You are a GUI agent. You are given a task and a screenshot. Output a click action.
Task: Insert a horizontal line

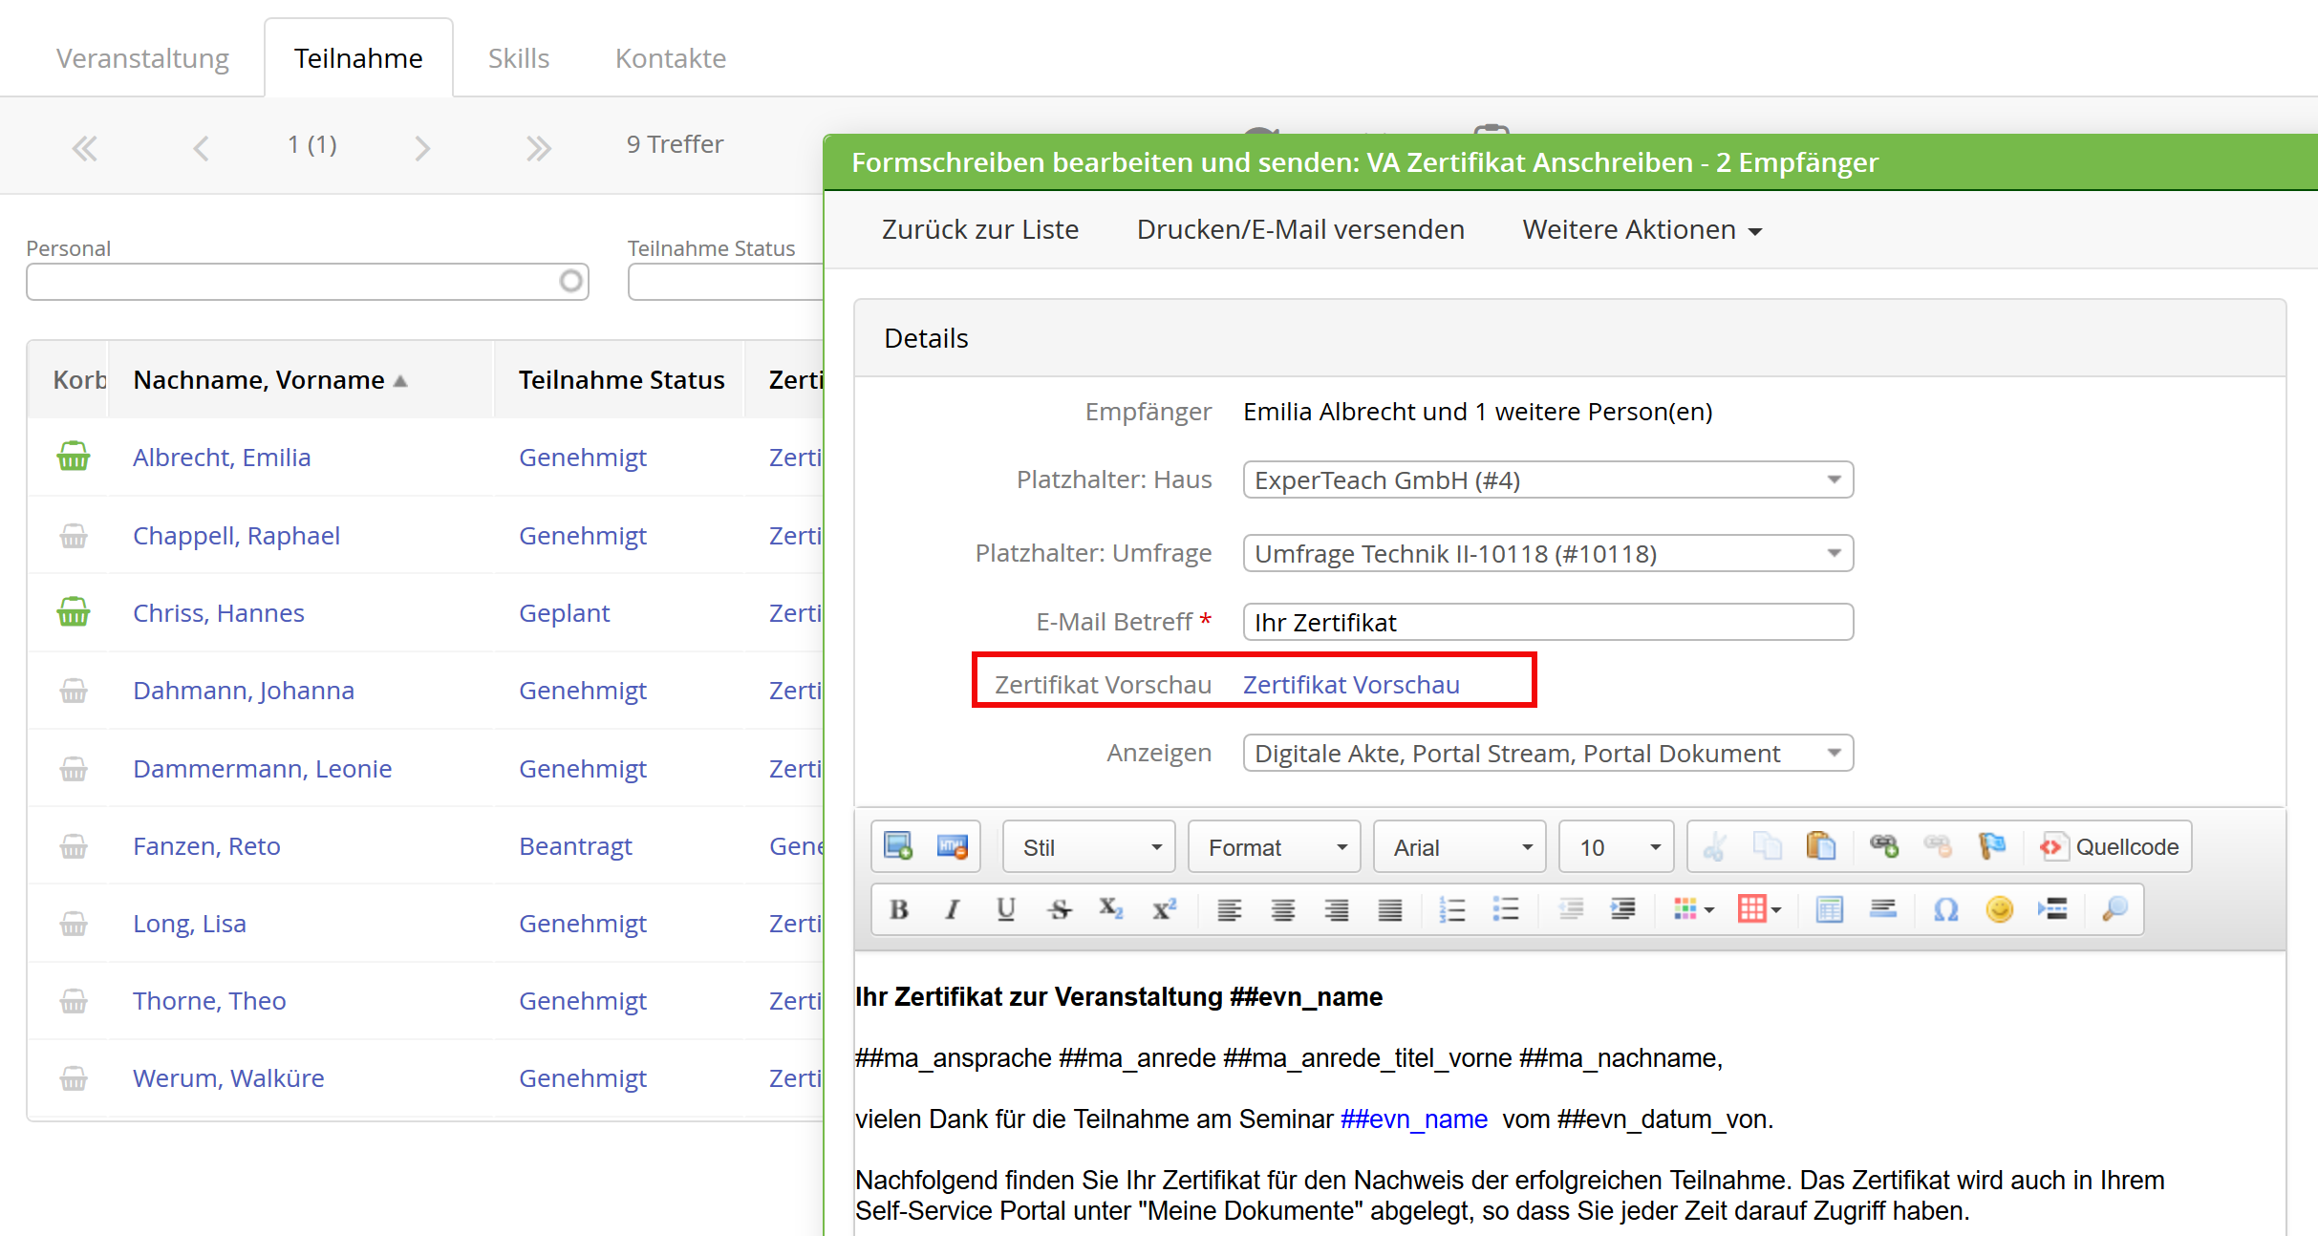1883,909
